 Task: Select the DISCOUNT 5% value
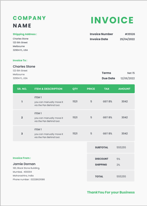pyautogui.click(x=118, y=159)
